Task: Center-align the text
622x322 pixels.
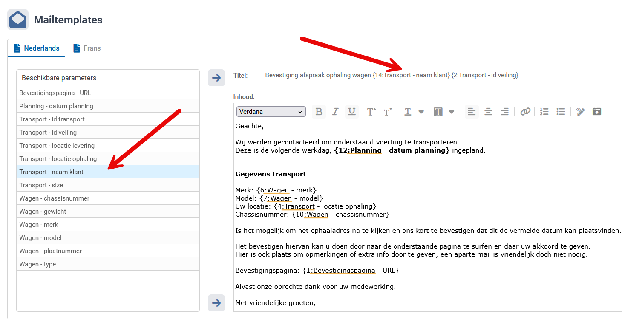Action: [488, 112]
